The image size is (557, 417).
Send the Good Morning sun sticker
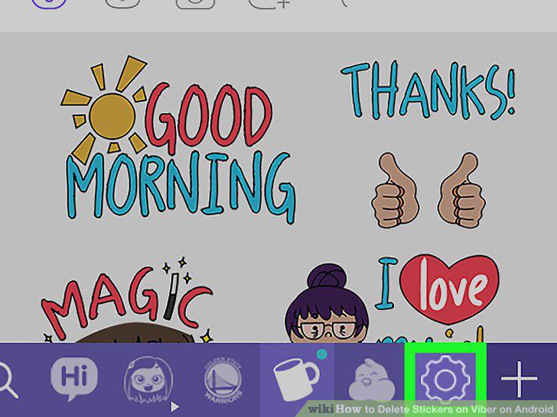click(x=178, y=139)
